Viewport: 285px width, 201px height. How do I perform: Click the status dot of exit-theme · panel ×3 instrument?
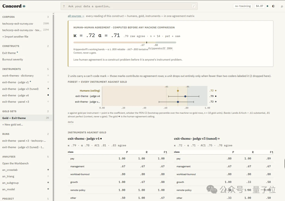click(x=48, y=101)
